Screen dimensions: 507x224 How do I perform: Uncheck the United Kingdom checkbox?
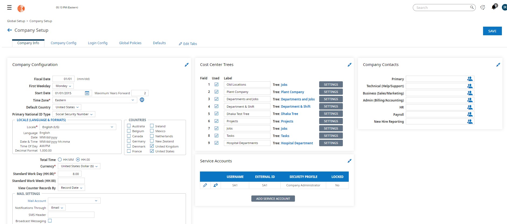click(x=152, y=146)
